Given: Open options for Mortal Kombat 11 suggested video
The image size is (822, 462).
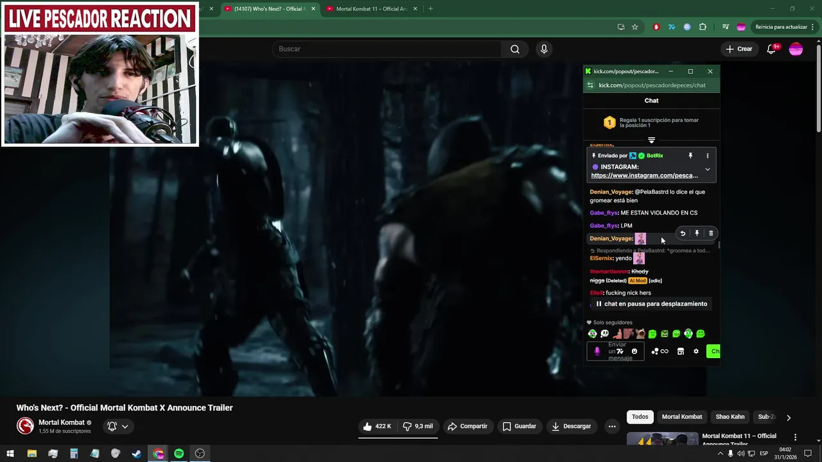Looking at the screenshot, I should [x=795, y=437].
